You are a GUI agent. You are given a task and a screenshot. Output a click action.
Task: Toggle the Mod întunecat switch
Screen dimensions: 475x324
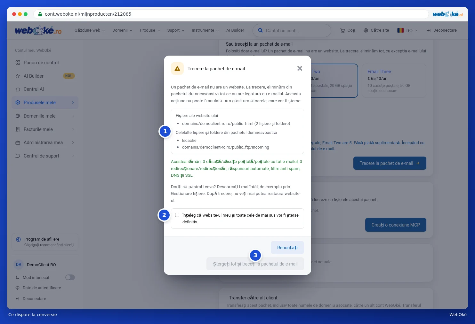[x=70, y=277]
